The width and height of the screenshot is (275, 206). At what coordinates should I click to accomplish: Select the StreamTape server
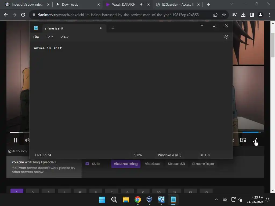click(x=203, y=164)
